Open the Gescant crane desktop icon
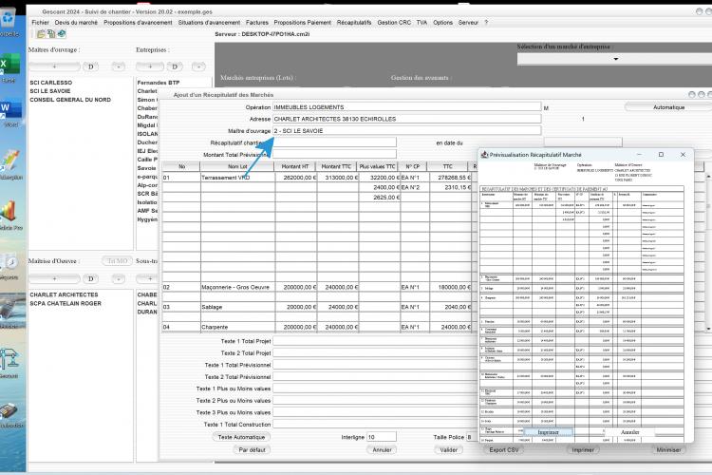The height and width of the screenshot is (475, 712). tap(9, 361)
